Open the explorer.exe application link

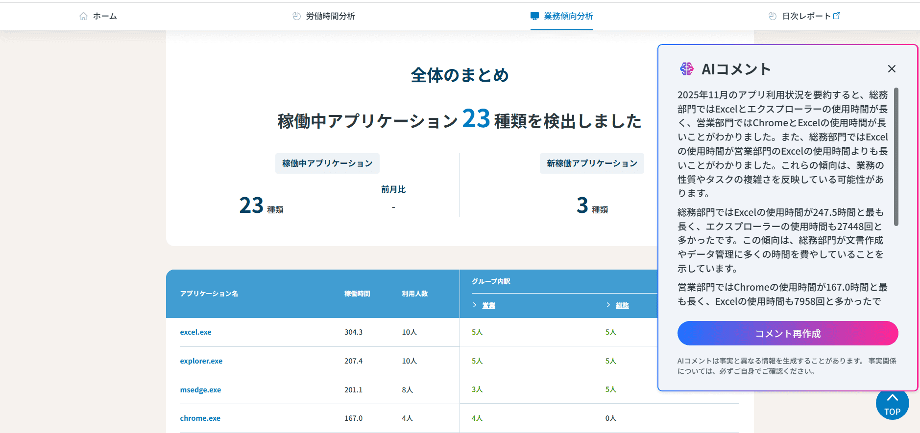point(201,361)
